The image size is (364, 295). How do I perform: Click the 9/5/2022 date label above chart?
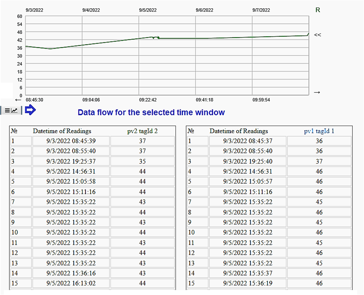click(x=148, y=10)
